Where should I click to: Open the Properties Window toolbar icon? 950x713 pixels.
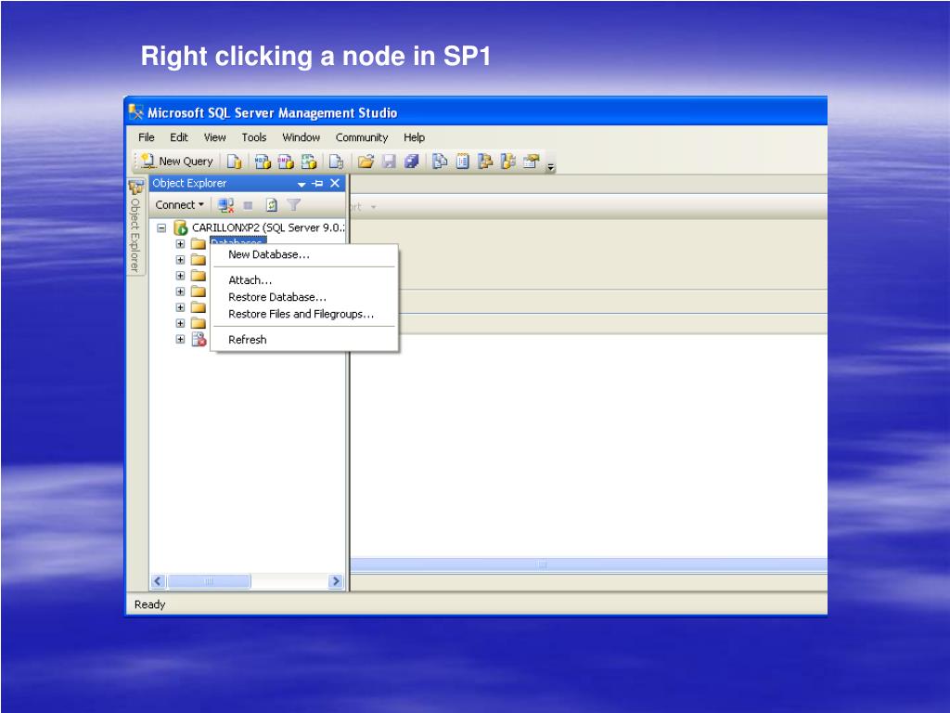coord(531,162)
